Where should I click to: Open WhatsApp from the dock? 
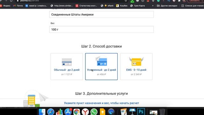(94, 112)
